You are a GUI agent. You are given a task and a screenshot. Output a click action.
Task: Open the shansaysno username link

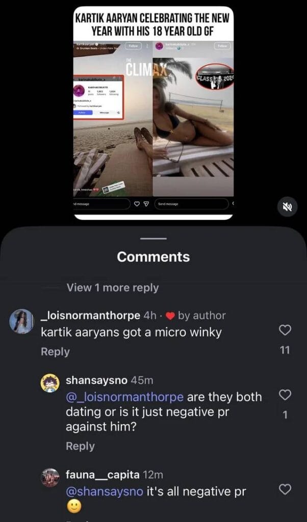tap(96, 380)
